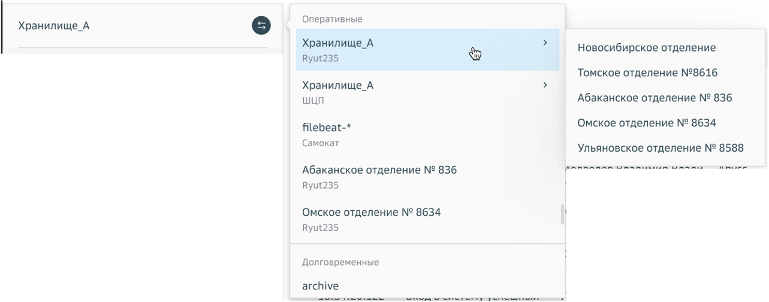
Task: Choose Новосибирское отделение in the submenu
Action: [x=647, y=47]
